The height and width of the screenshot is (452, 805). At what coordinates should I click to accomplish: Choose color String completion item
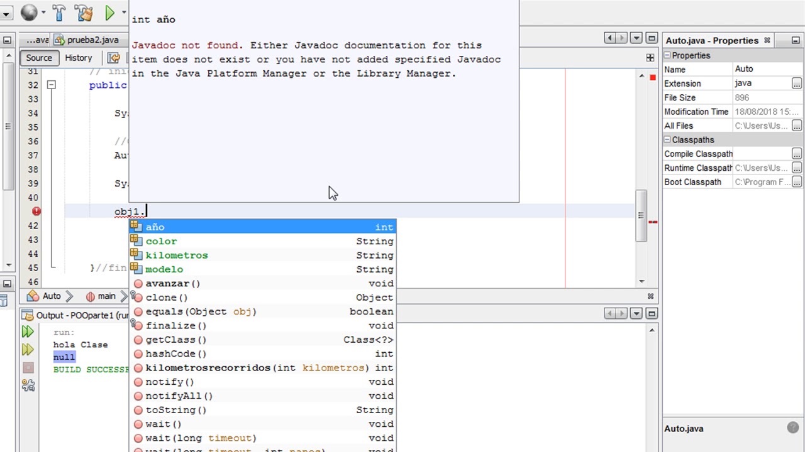[262, 241]
